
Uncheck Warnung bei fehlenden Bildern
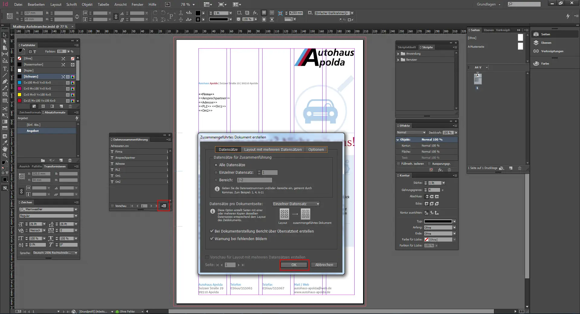(212, 239)
